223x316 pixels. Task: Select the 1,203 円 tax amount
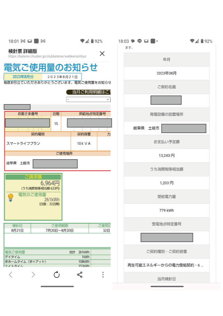click(166, 183)
